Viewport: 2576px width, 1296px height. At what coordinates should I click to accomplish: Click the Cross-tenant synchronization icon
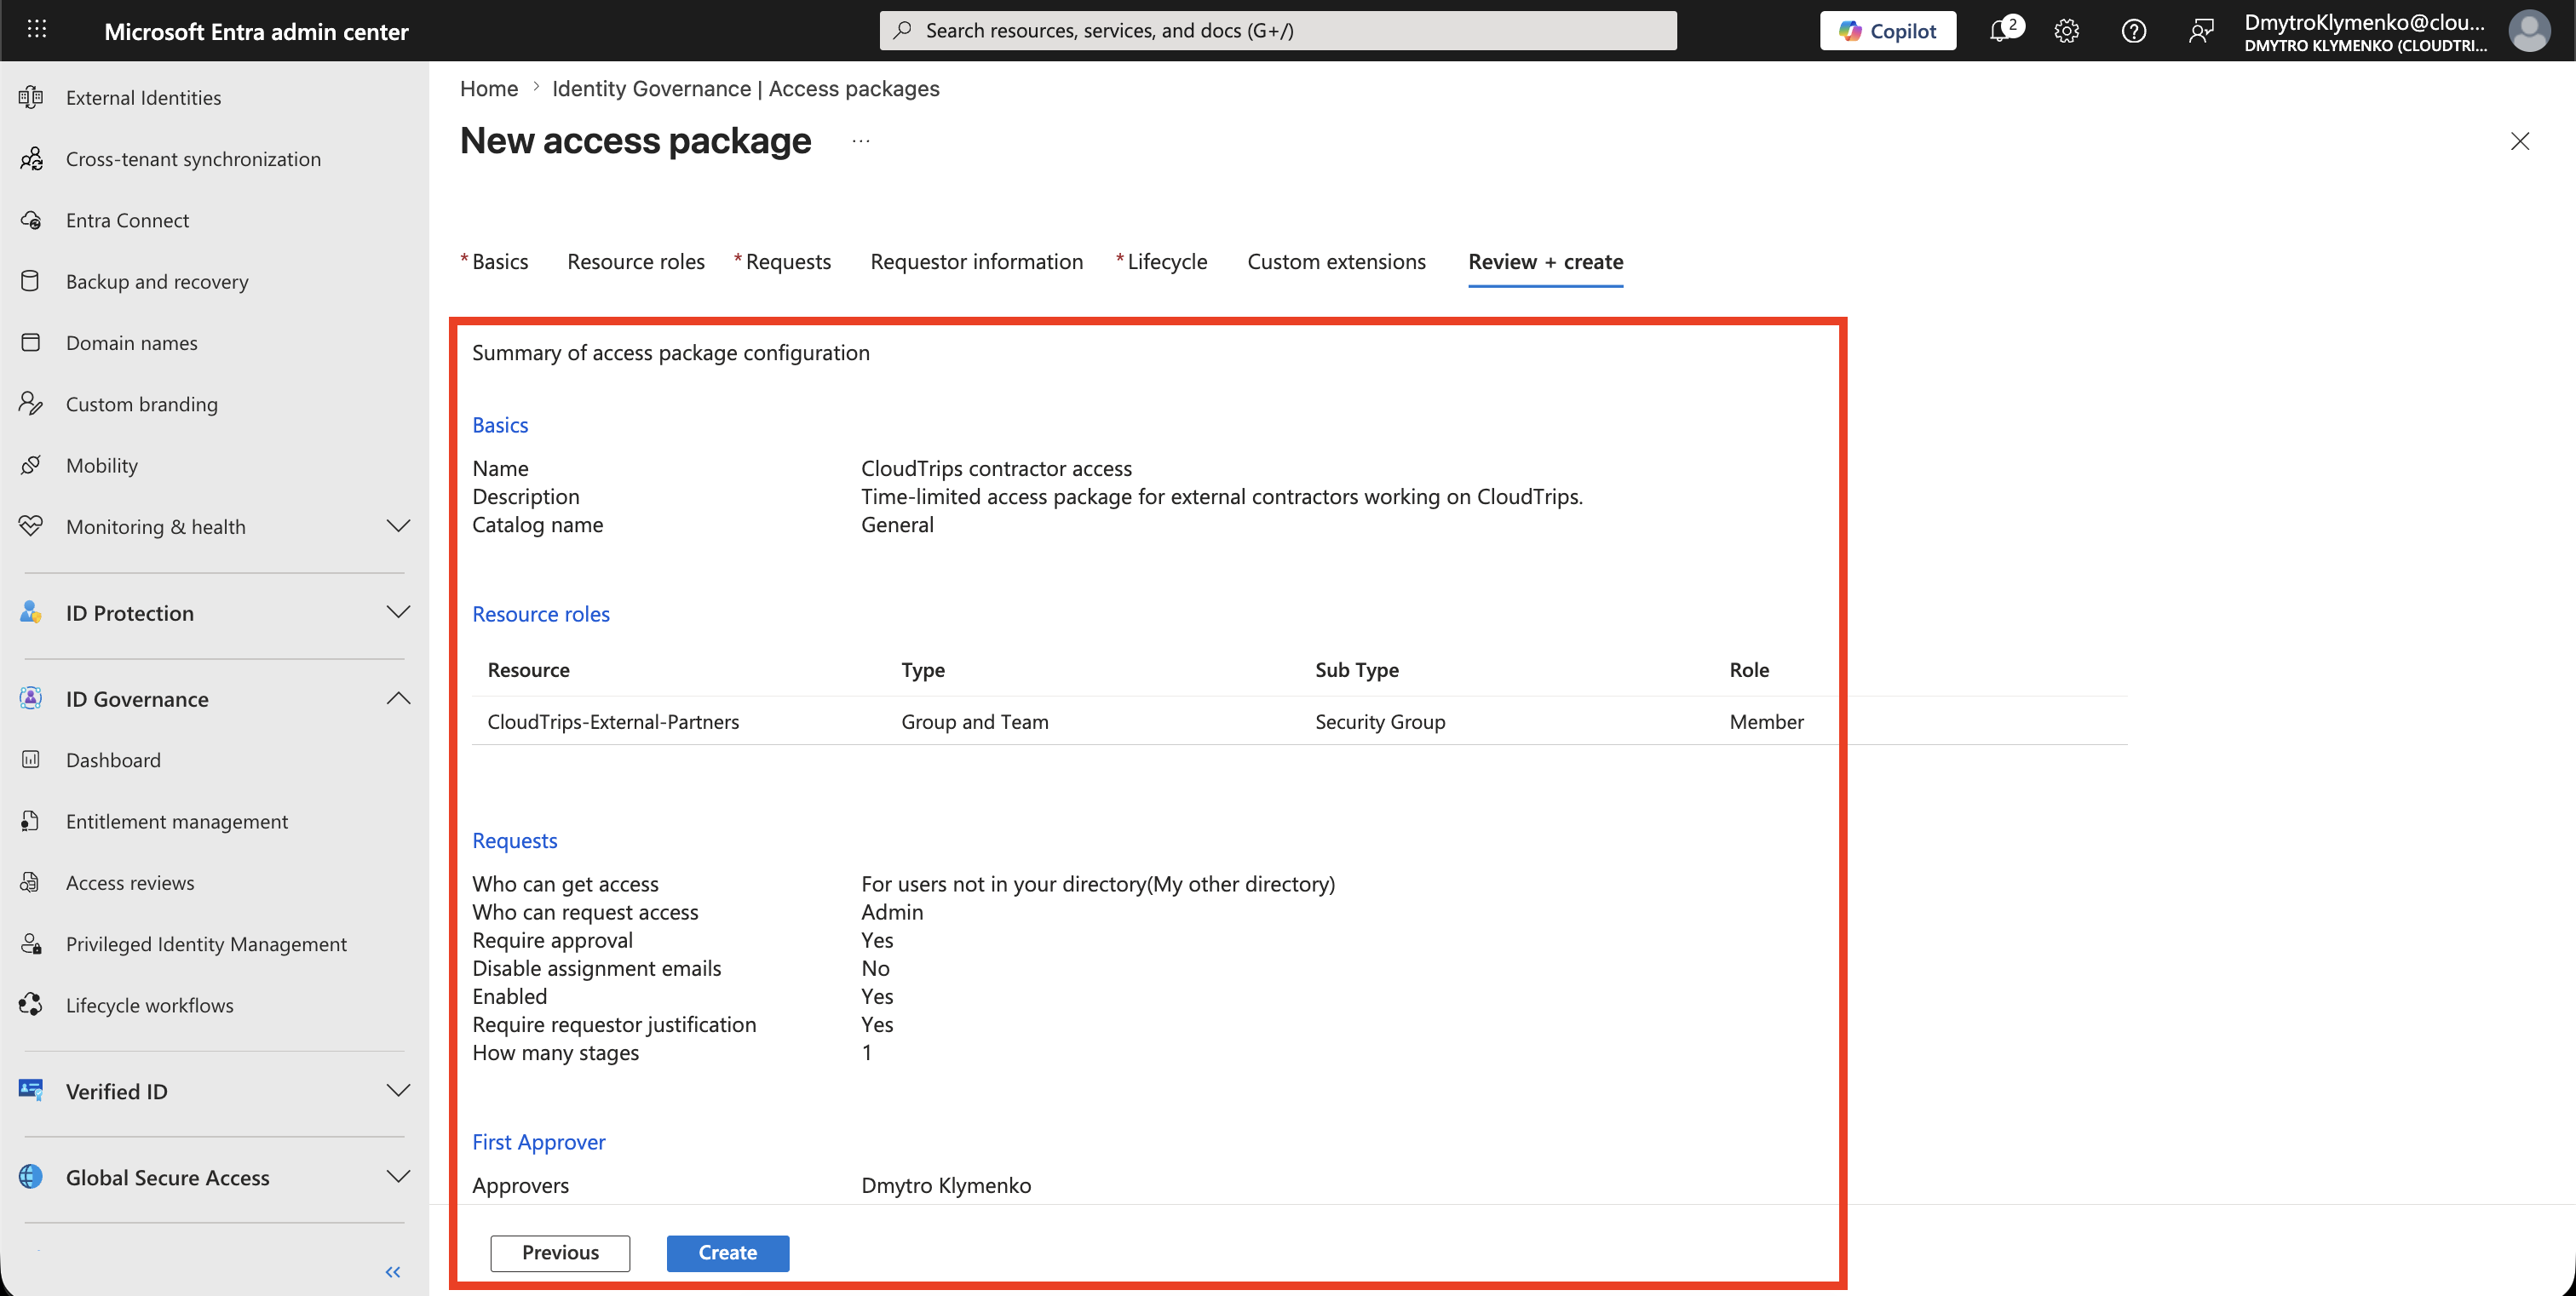(x=31, y=158)
